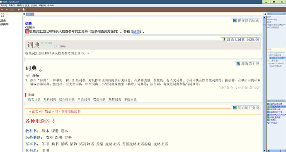Click the 辞海第七版 header icon
This screenshot has height=152, width=286.
[x=238, y=64]
